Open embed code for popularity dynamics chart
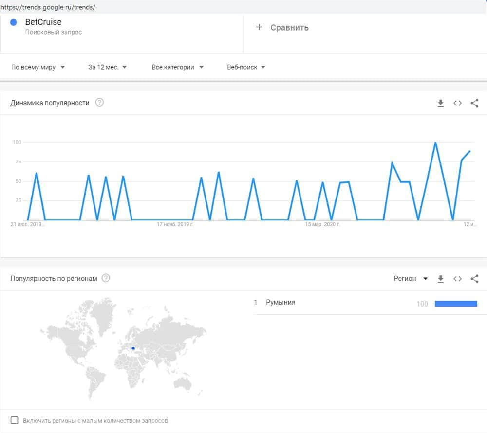The width and height of the screenshot is (487, 433). coord(457,103)
